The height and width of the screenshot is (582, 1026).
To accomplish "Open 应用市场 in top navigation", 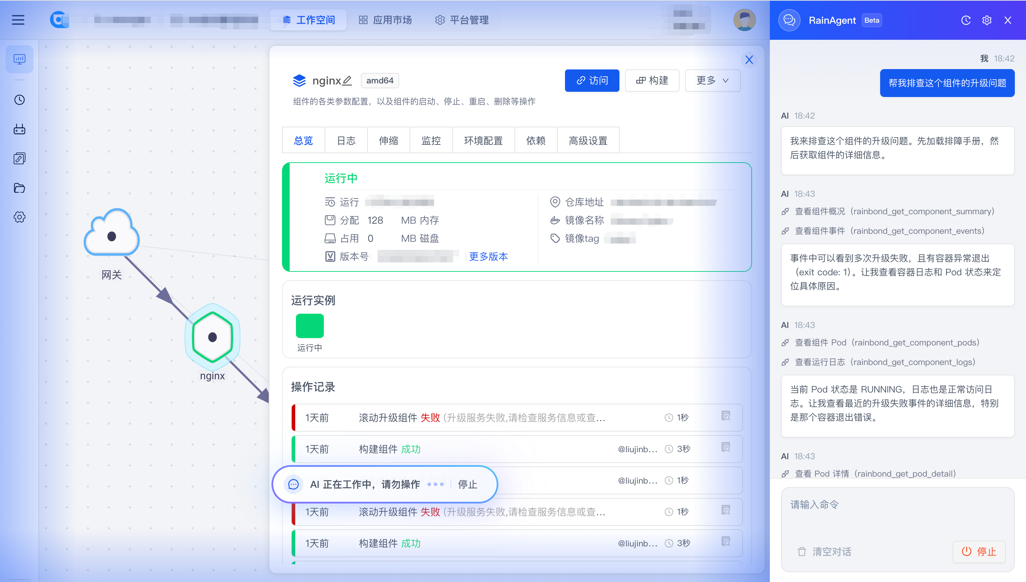I will 385,20.
